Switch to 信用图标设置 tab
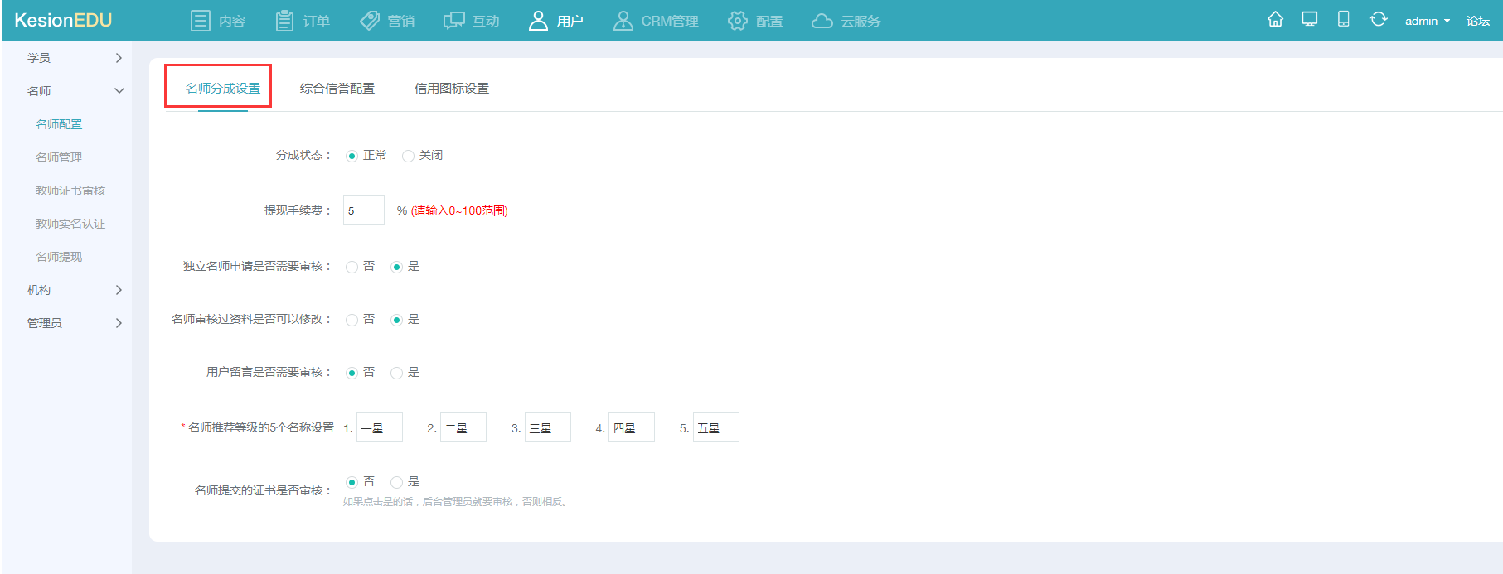The height and width of the screenshot is (574, 1503). pyautogui.click(x=452, y=89)
